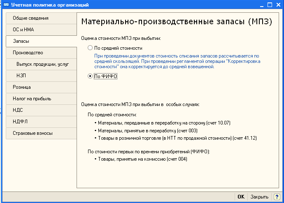Click the 'Закрыть' button
This screenshot has height=203, width=284.
pos(260,197)
